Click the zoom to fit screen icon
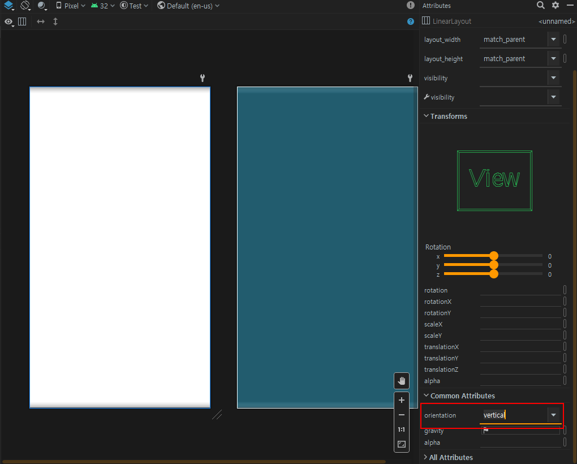The image size is (577, 464). coord(402,444)
